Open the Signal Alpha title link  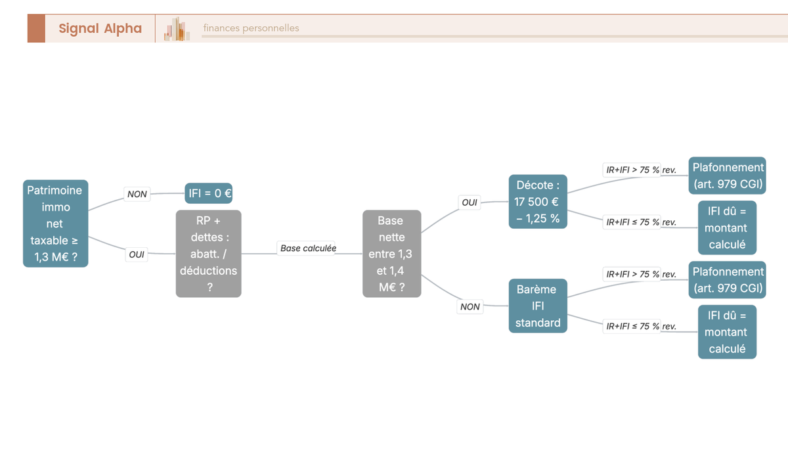(x=100, y=28)
